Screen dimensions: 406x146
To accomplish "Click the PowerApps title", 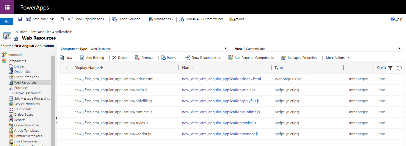I will pos(35,7).
